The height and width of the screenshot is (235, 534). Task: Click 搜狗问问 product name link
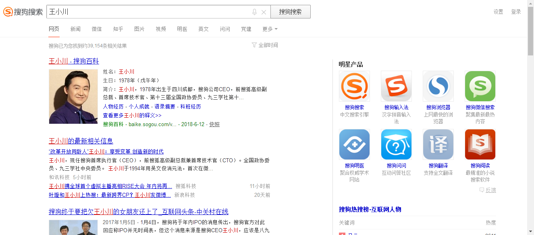pyautogui.click(x=396, y=166)
